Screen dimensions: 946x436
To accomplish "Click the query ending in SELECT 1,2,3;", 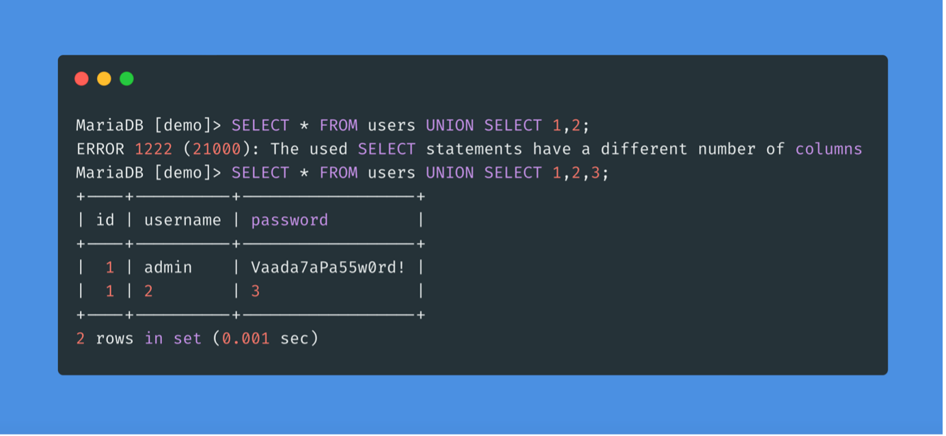I will [x=420, y=173].
